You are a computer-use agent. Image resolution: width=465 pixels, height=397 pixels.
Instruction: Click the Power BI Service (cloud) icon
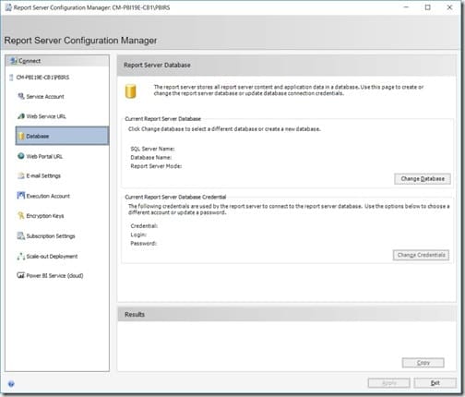click(21, 275)
